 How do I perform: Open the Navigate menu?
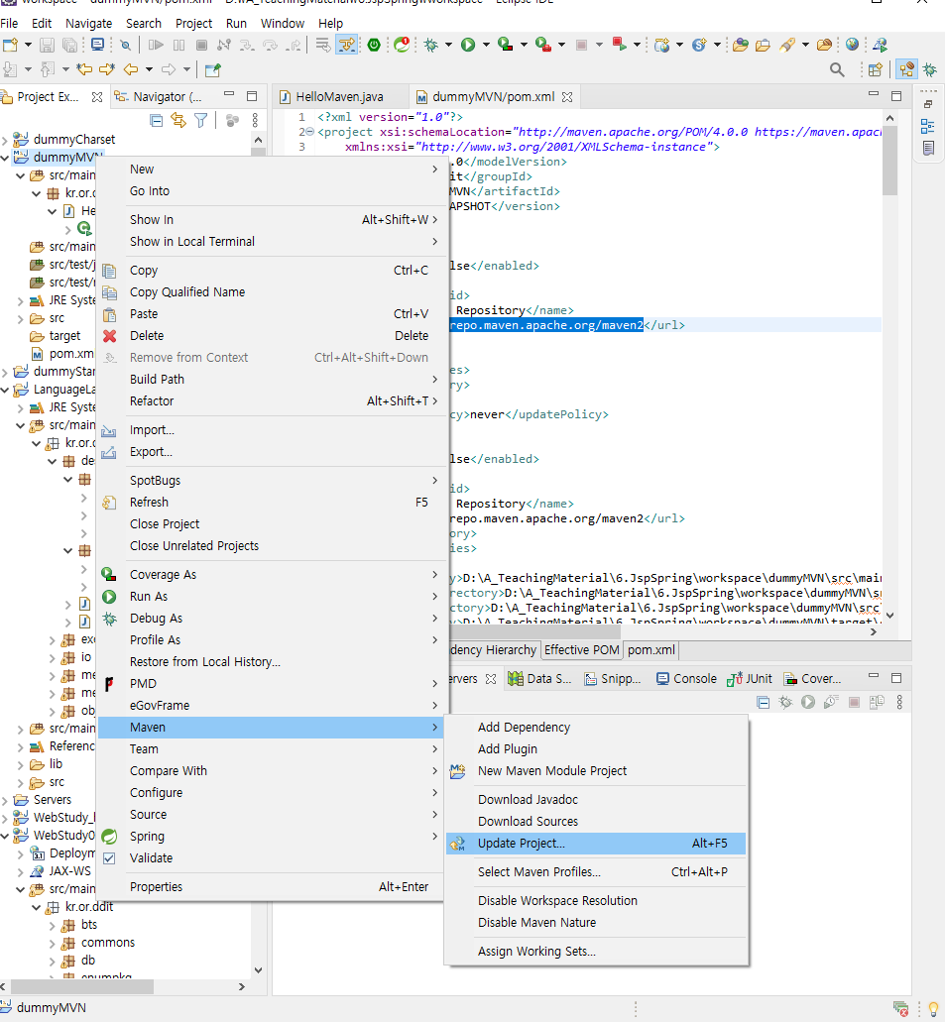[x=88, y=24]
